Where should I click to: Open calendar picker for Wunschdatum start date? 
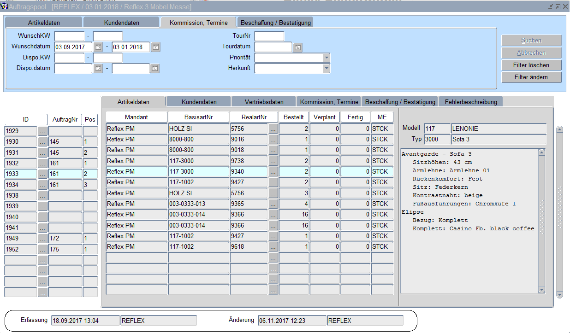click(x=98, y=47)
